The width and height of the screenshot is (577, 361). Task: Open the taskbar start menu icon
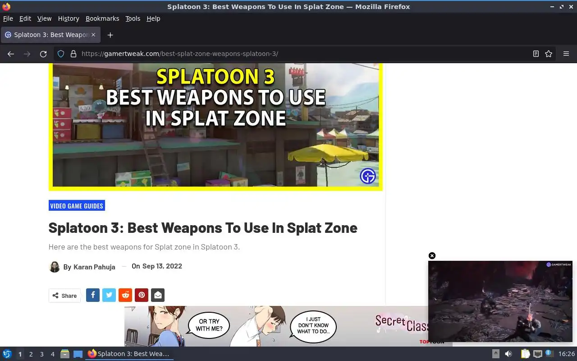[x=7, y=354]
